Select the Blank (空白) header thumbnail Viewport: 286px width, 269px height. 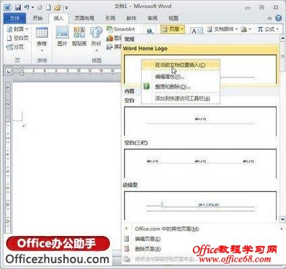[200, 121]
